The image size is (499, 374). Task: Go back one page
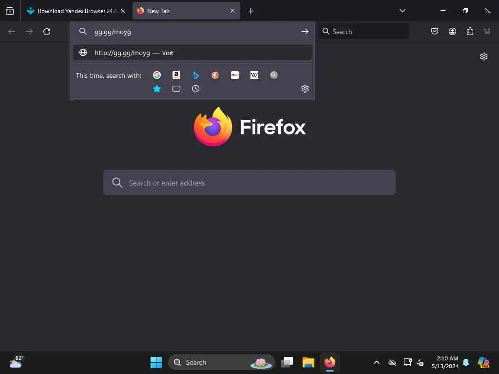pos(12,32)
